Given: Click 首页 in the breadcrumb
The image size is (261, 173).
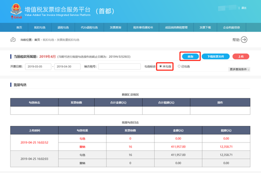Looking at the screenshot, I should (x=37, y=40).
